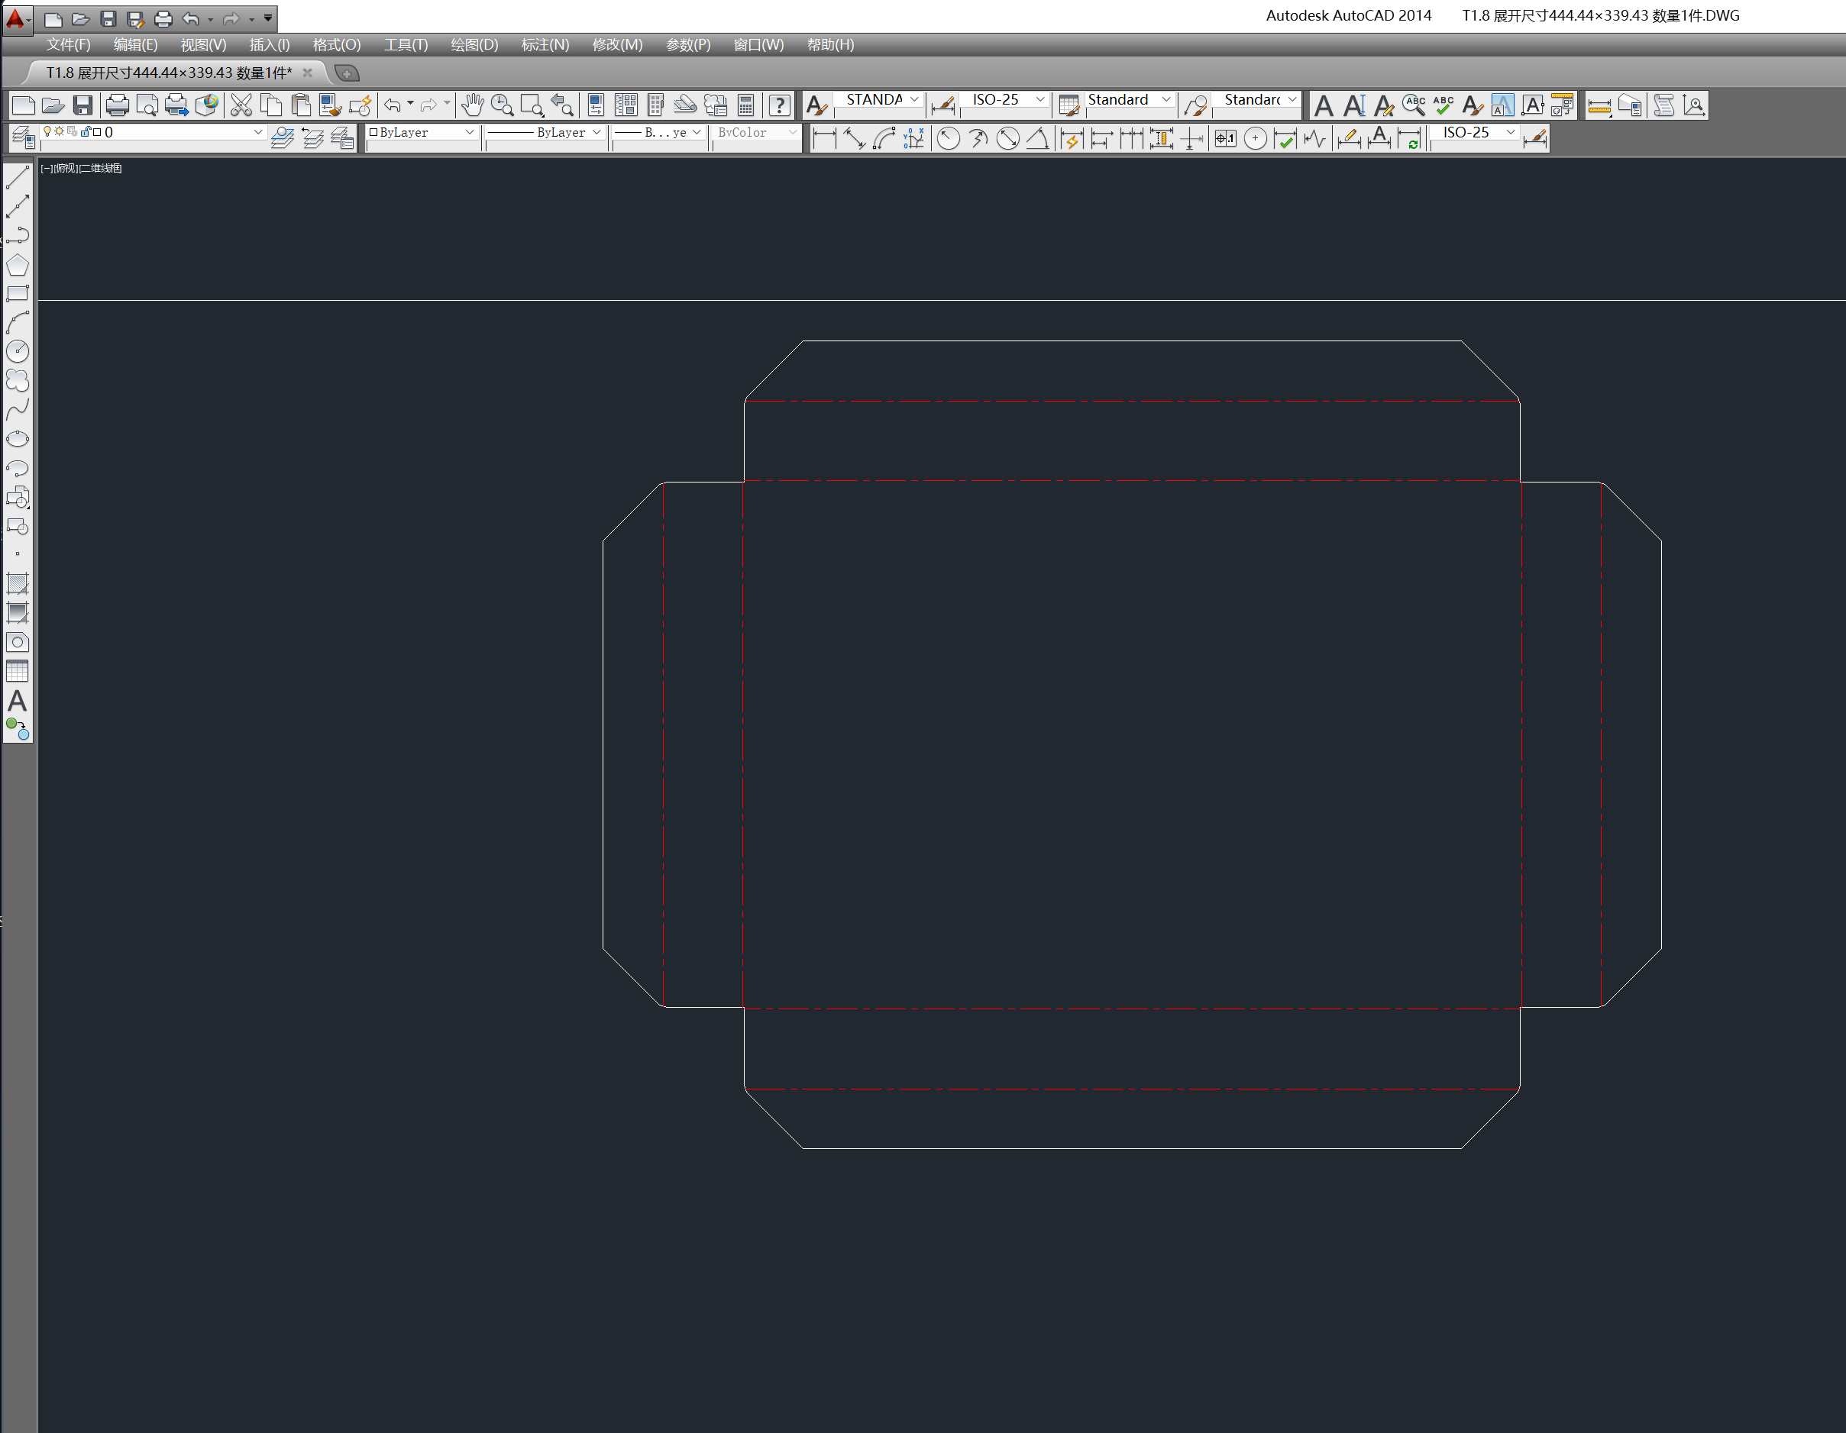Select the Polygon drawing tool
This screenshot has height=1433, width=1846.
[17, 264]
